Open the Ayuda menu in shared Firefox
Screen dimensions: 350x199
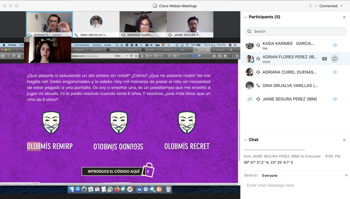pyautogui.click(x=108, y=45)
